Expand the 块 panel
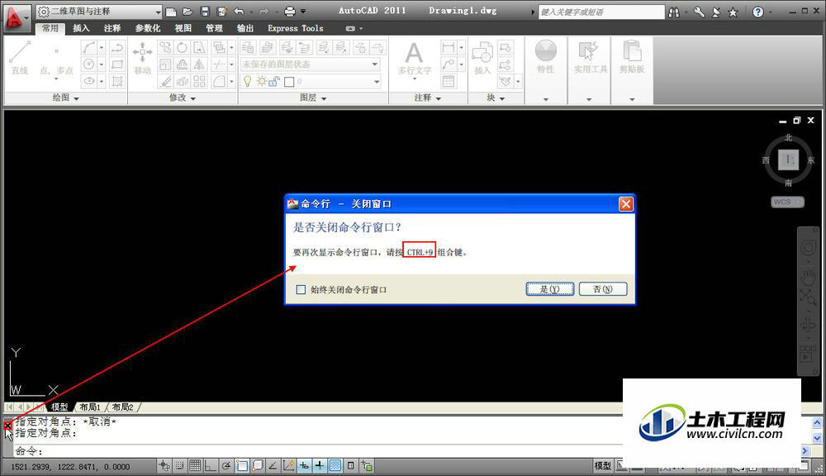This screenshot has width=826, height=476. click(x=496, y=98)
